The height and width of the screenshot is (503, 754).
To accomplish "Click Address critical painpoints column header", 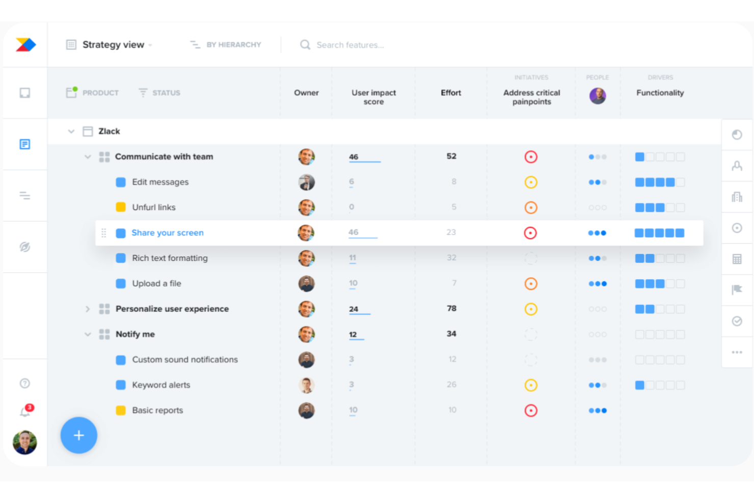I will point(531,97).
